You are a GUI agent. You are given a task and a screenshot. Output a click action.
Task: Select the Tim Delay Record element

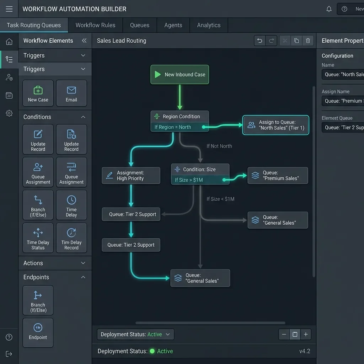tap(71, 238)
